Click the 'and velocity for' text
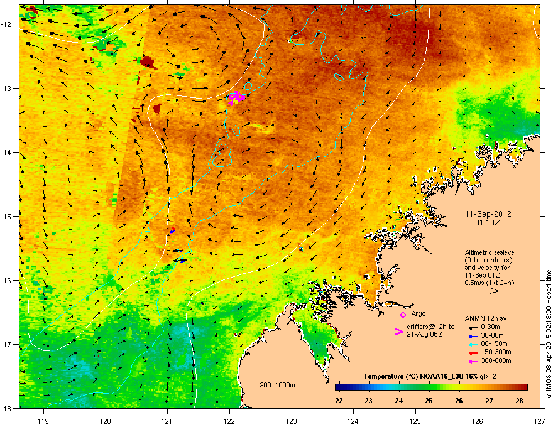 [x=487, y=268]
